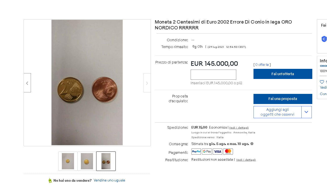
Task: Select the first coin thumbnail
Action: tap(68, 161)
